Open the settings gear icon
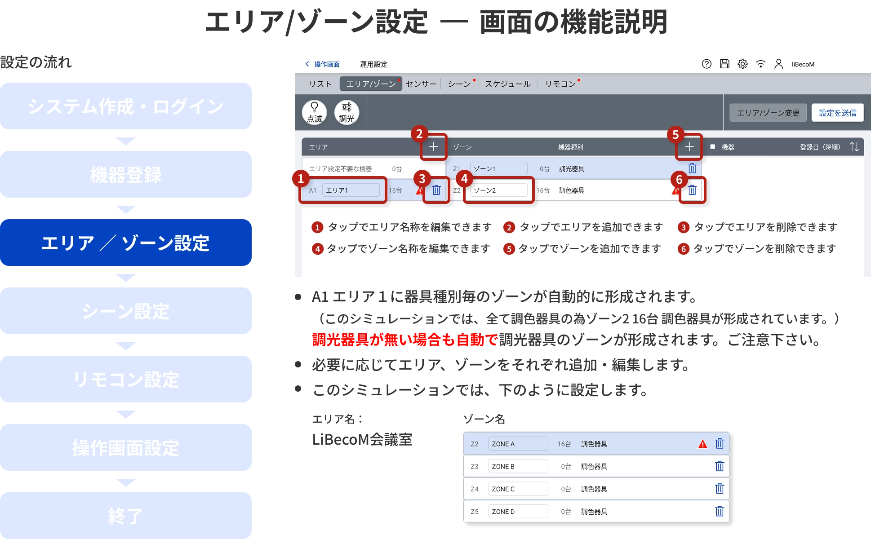The image size is (871, 539). [x=742, y=64]
